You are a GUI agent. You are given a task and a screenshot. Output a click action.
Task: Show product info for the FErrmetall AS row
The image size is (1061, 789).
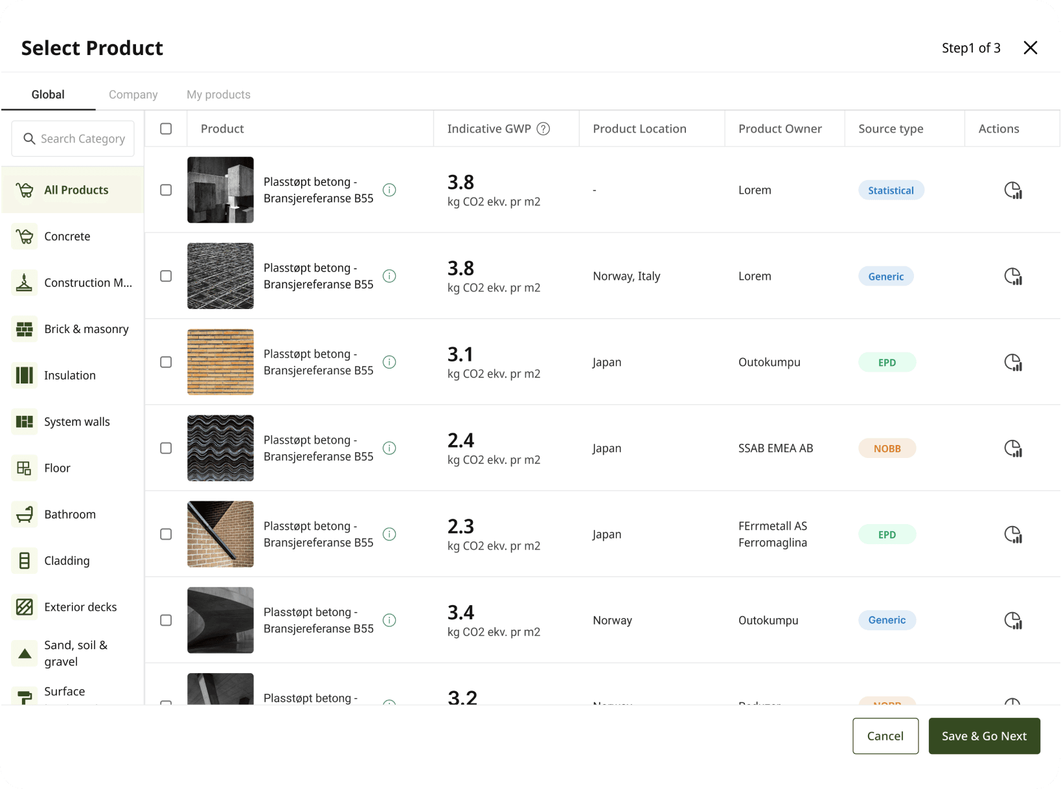coord(389,534)
